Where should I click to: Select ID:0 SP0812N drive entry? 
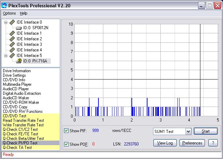[x=36, y=28]
